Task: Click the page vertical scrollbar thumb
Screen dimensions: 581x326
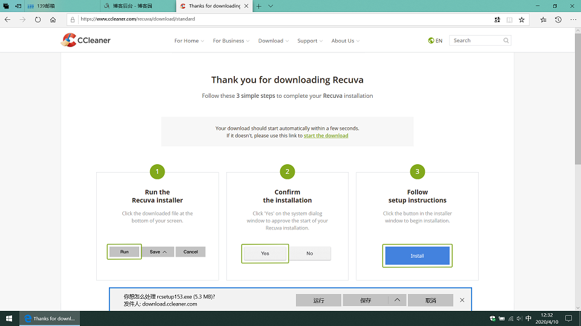Action: (577, 99)
